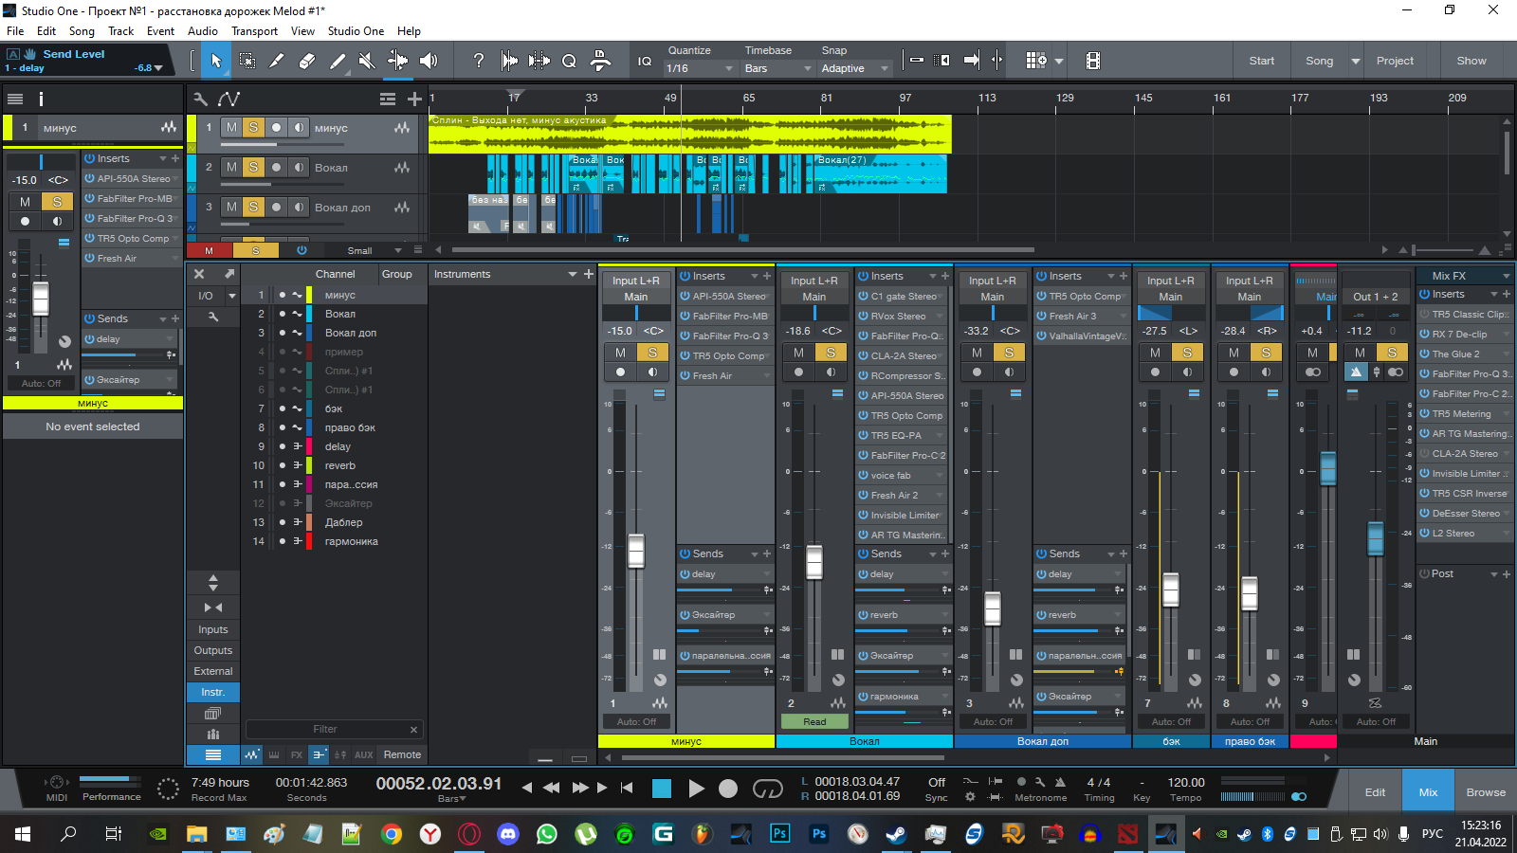Screen dimensions: 1517x853
Task: Open the Studio One menu
Action: pos(356,31)
